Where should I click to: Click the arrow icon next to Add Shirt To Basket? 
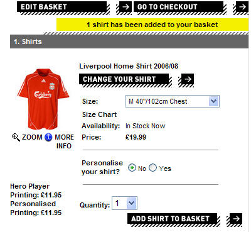click(236, 219)
